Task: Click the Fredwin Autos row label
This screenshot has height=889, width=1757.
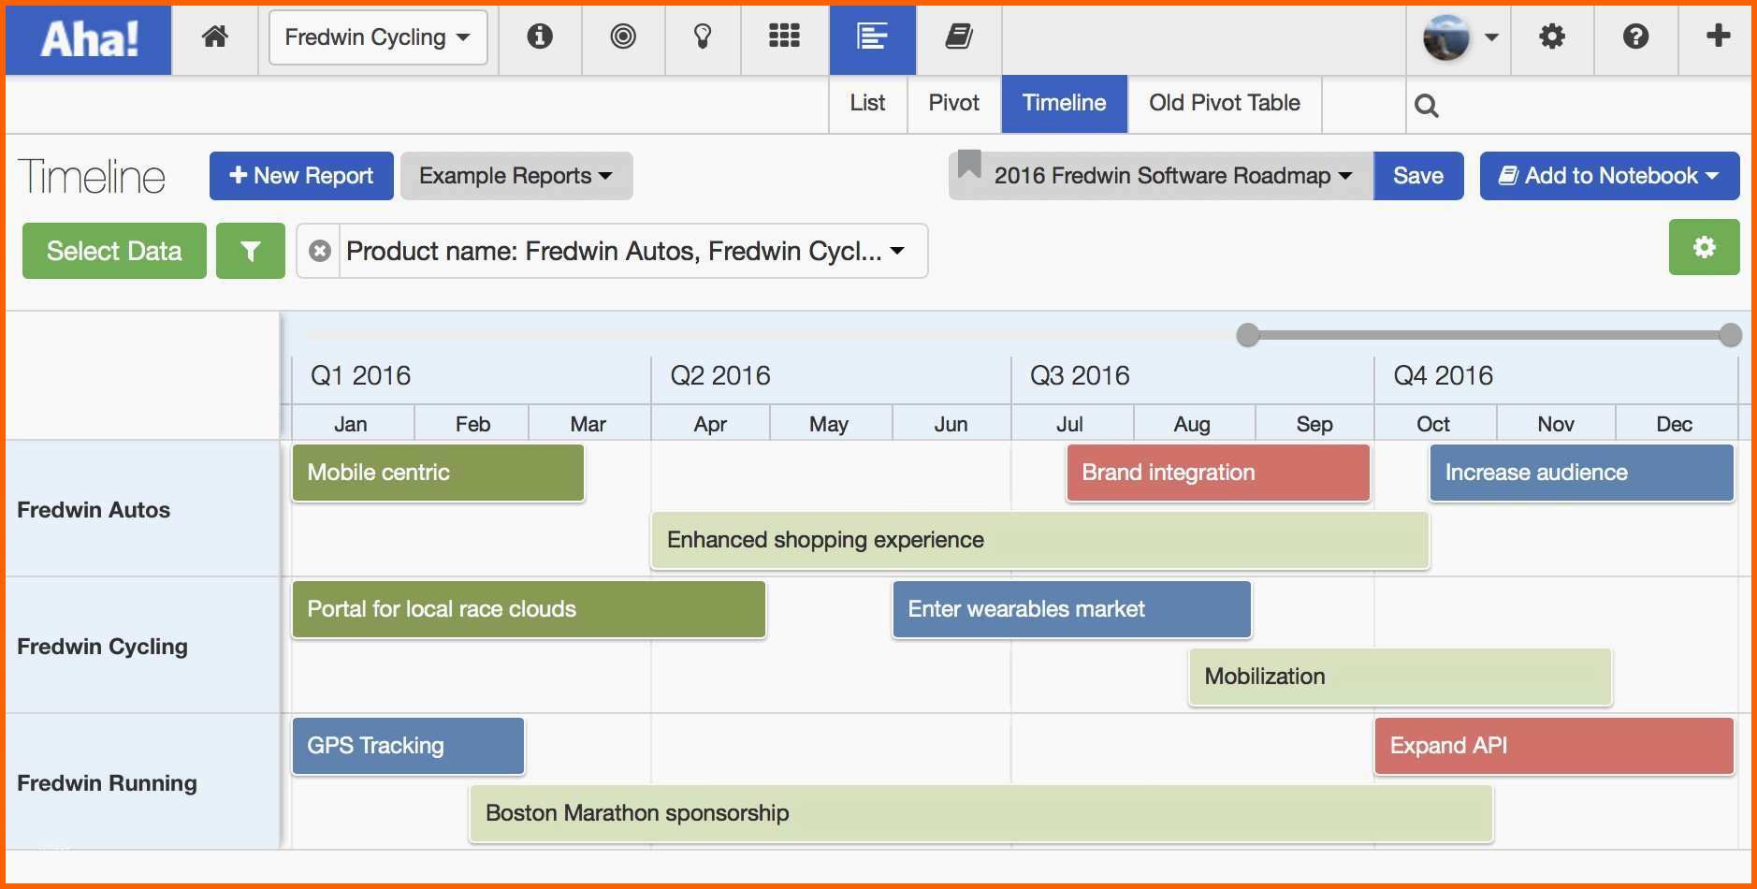Action: [94, 510]
